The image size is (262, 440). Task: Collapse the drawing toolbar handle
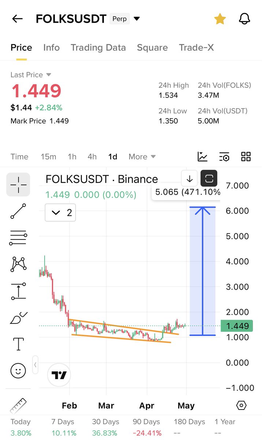pos(35,364)
